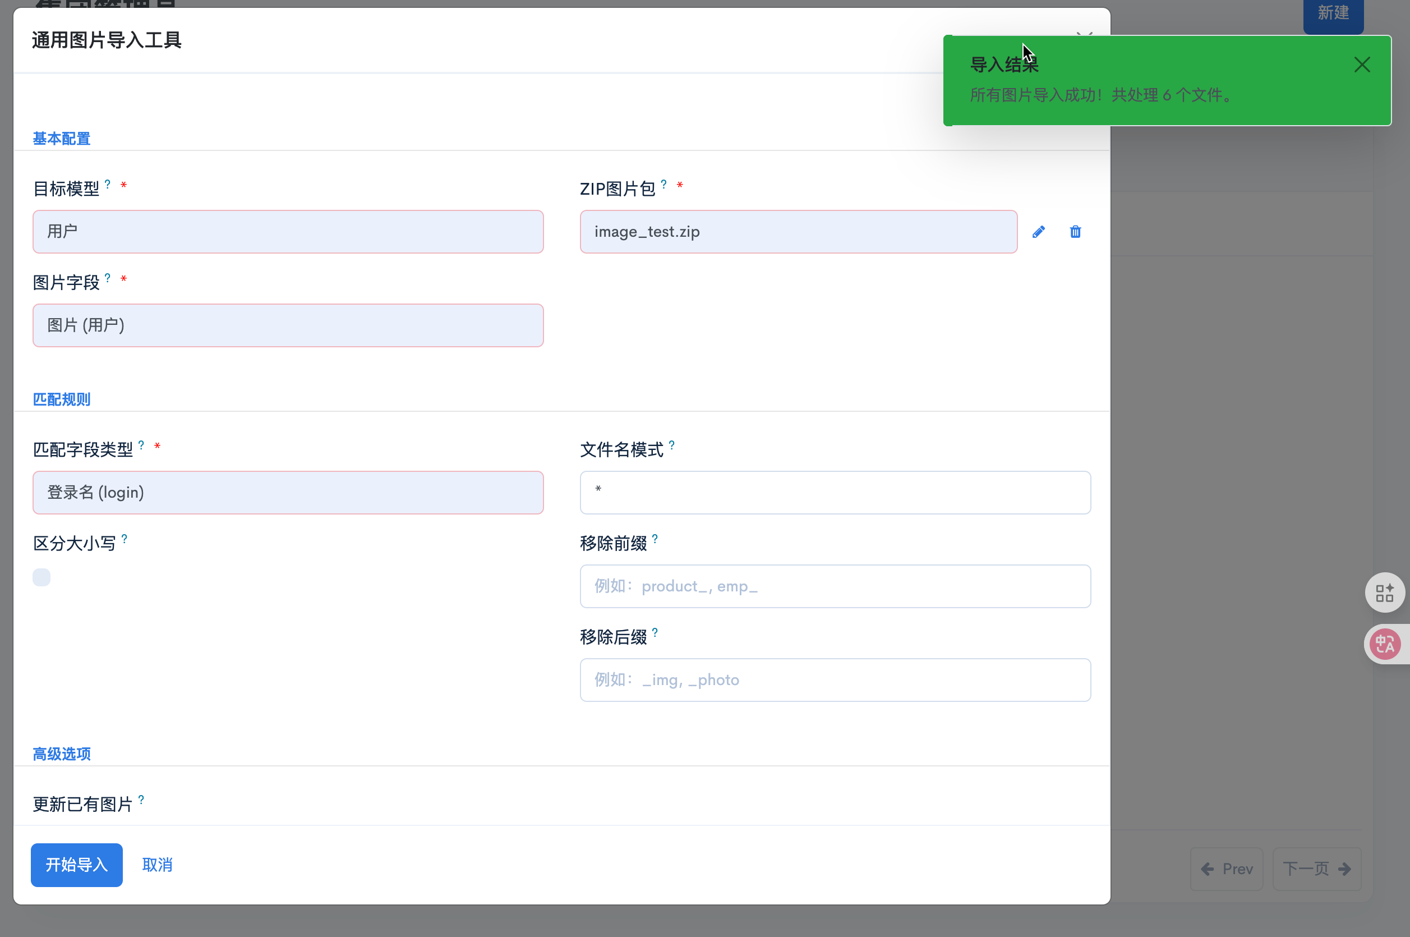Open the 目标模型 dropdown showing 用户
This screenshot has width=1410, height=937.
point(288,232)
